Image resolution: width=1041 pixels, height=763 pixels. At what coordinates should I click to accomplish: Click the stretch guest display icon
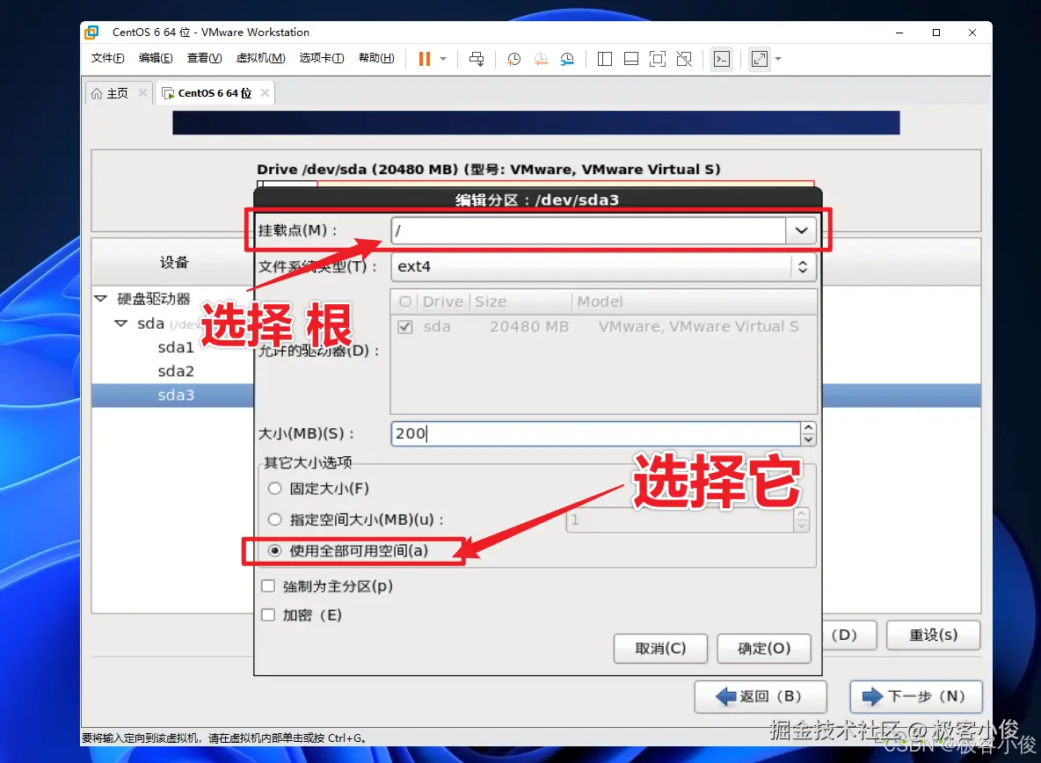tap(760, 59)
